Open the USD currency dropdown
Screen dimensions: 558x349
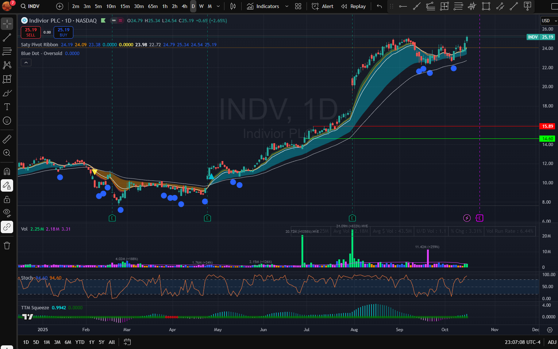[x=549, y=21]
